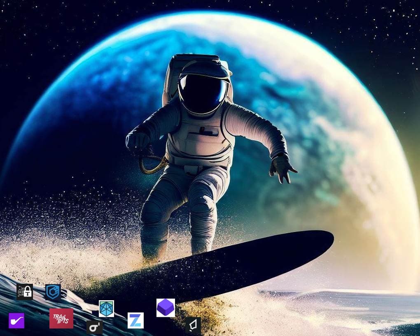Open the purple keycap cube icon

(166, 308)
